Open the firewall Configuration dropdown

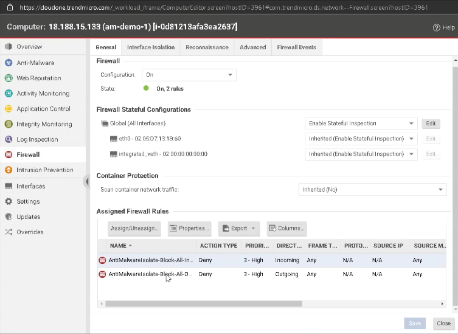[189, 75]
